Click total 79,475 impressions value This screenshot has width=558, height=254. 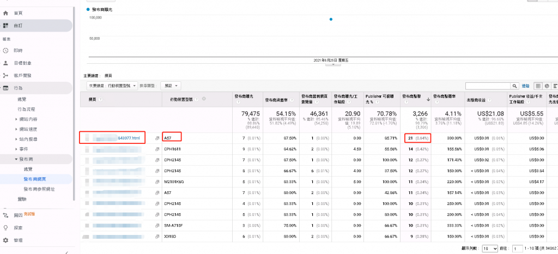[x=251, y=114]
